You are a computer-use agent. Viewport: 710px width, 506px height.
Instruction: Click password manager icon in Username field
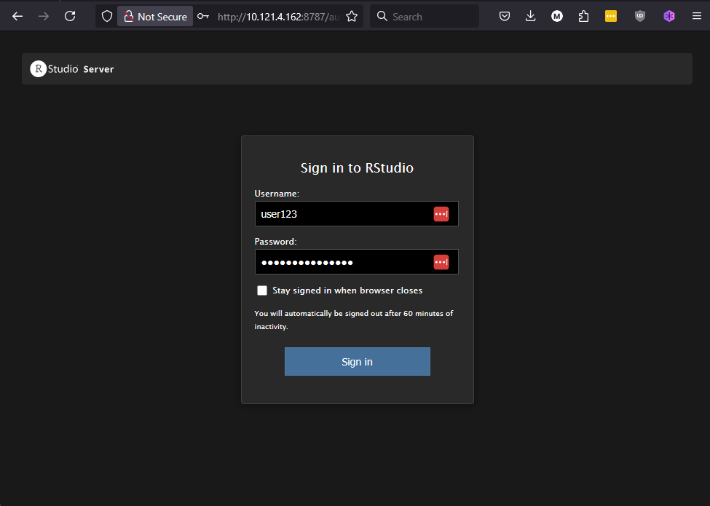tap(441, 214)
